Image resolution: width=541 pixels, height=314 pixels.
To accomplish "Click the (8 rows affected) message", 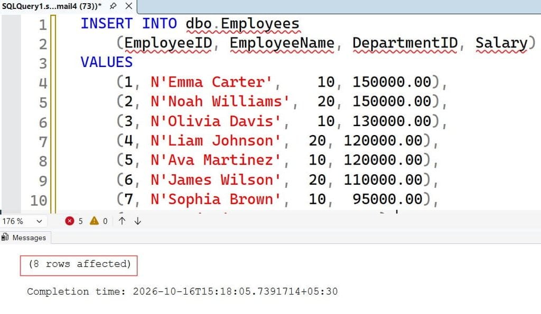I will 79,264.
